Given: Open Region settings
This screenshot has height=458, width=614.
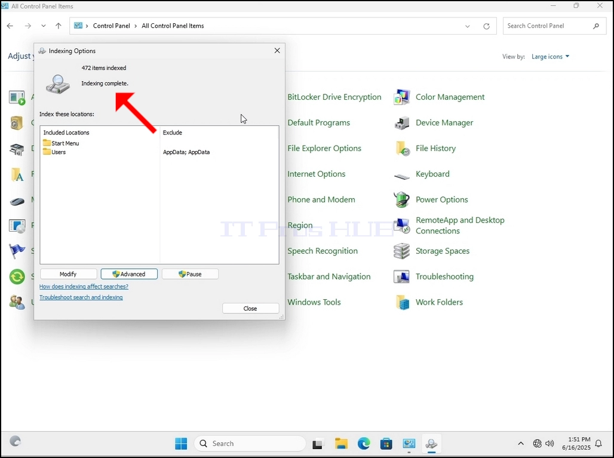Looking at the screenshot, I should (x=300, y=226).
